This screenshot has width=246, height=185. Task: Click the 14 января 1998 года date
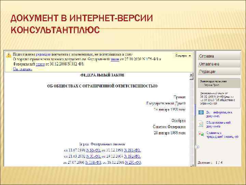(170, 110)
